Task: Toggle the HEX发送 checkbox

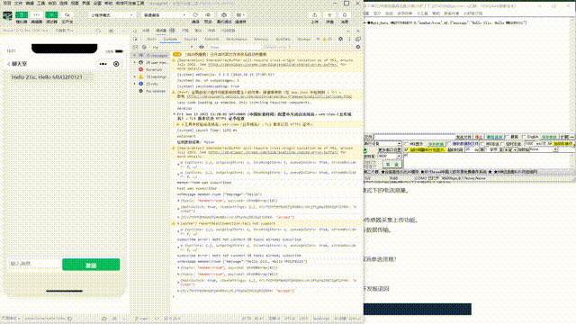Action: (482, 144)
